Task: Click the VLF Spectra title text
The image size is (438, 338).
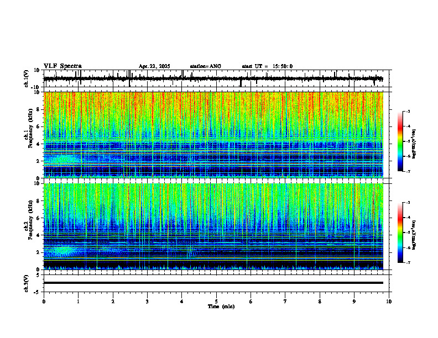Action: 62,66
